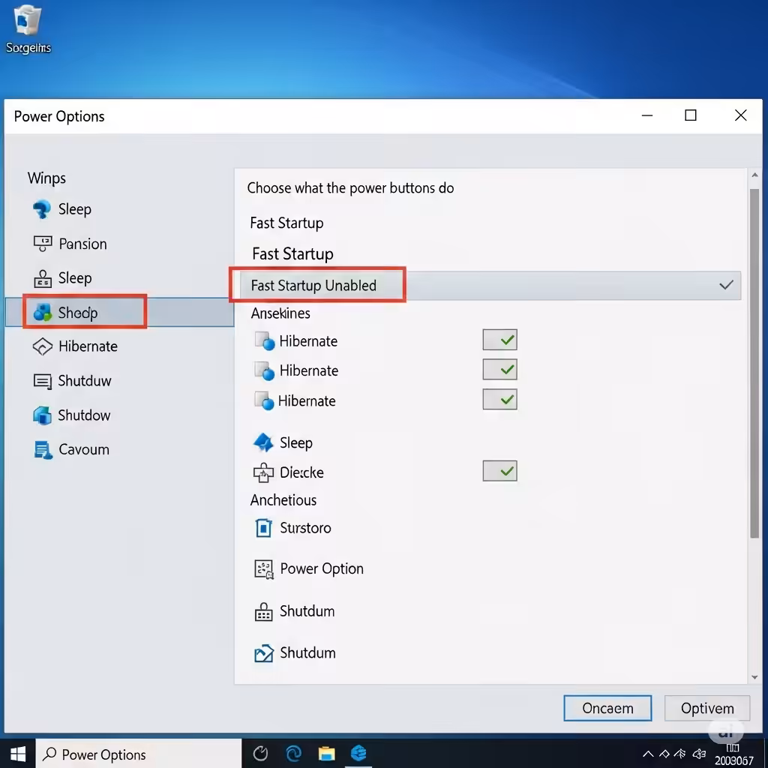Minimize the Power Options window
The image size is (768, 768).
click(647, 115)
